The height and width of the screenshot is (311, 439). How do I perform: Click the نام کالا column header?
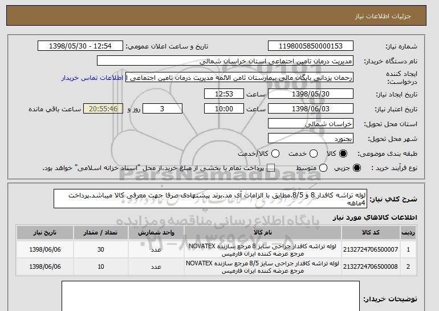[x=263, y=233]
